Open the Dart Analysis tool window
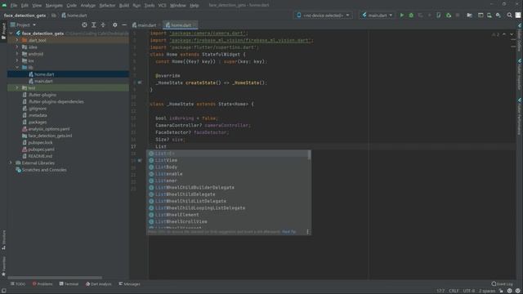 [98, 284]
